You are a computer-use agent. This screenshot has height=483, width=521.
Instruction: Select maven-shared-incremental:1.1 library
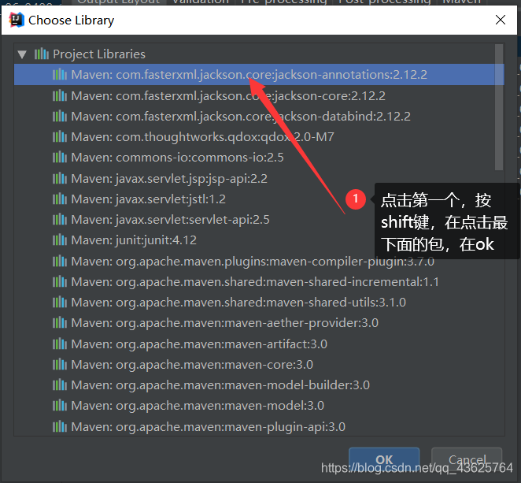(x=255, y=282)
